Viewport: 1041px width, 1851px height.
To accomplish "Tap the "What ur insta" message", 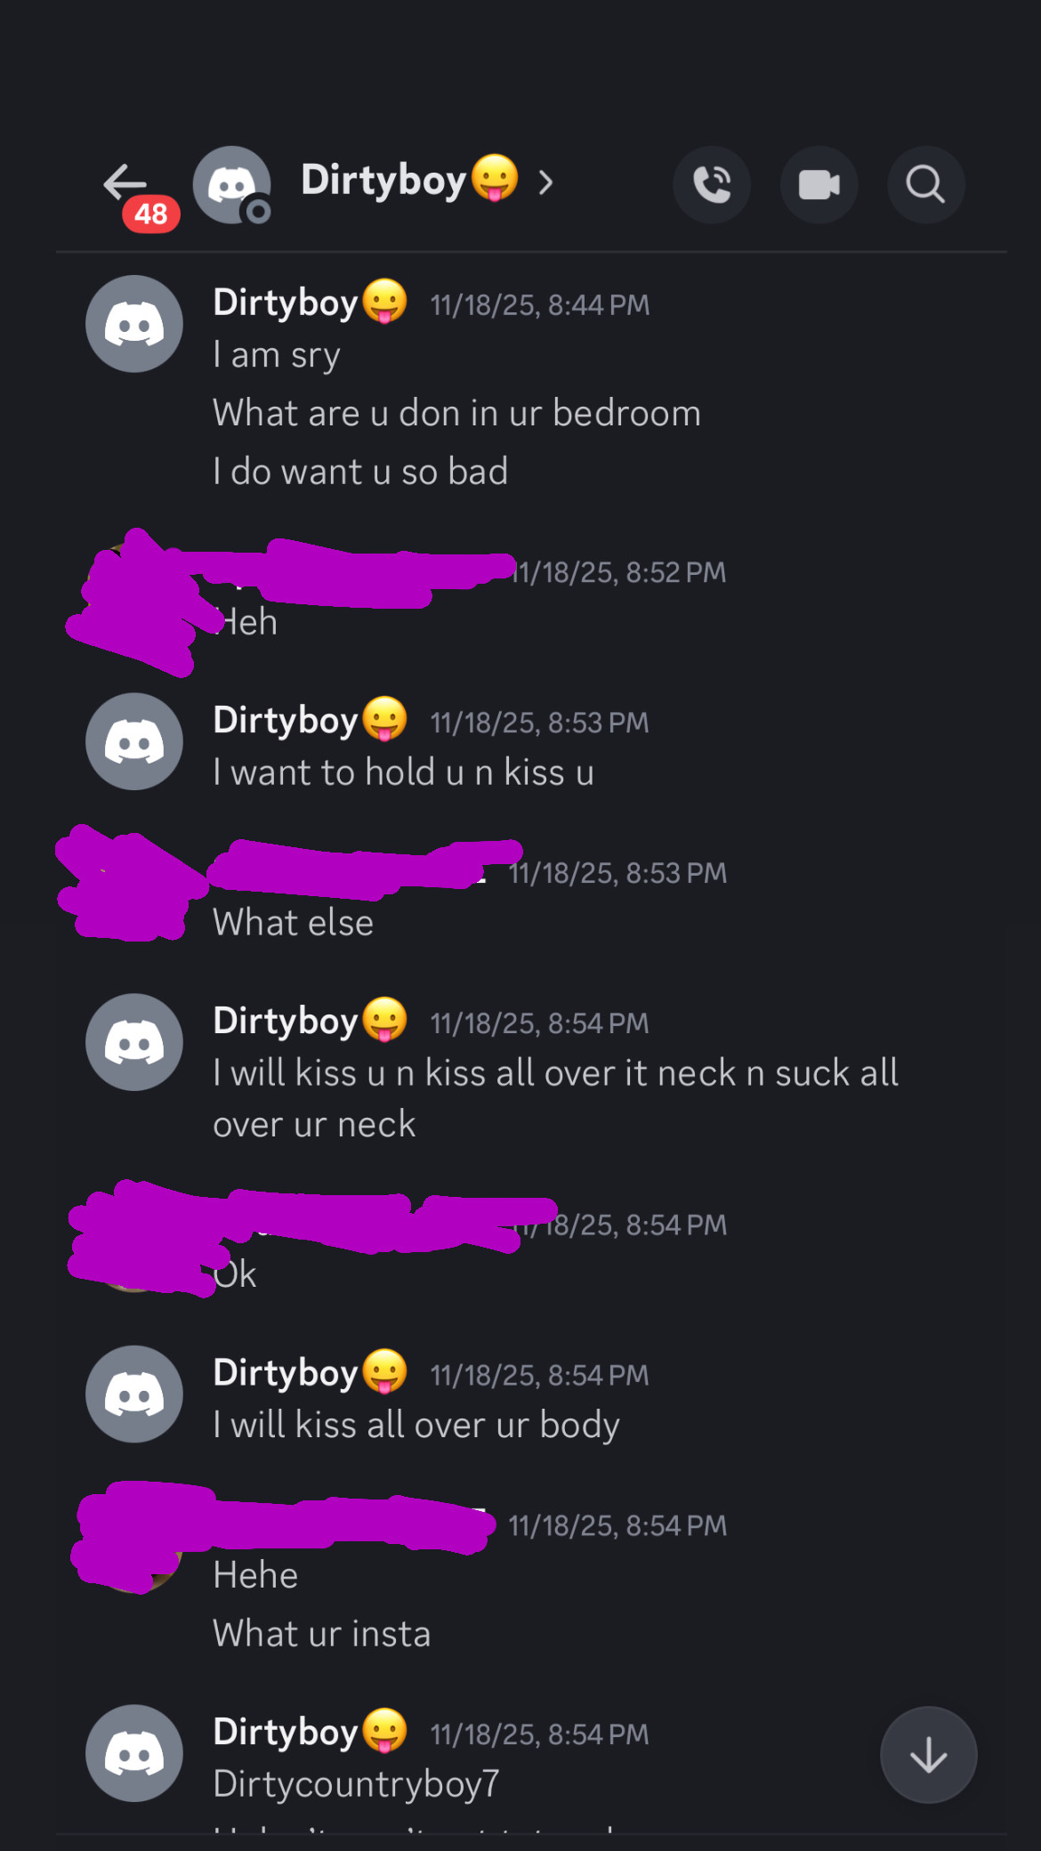I will [x=322, y=1634].
